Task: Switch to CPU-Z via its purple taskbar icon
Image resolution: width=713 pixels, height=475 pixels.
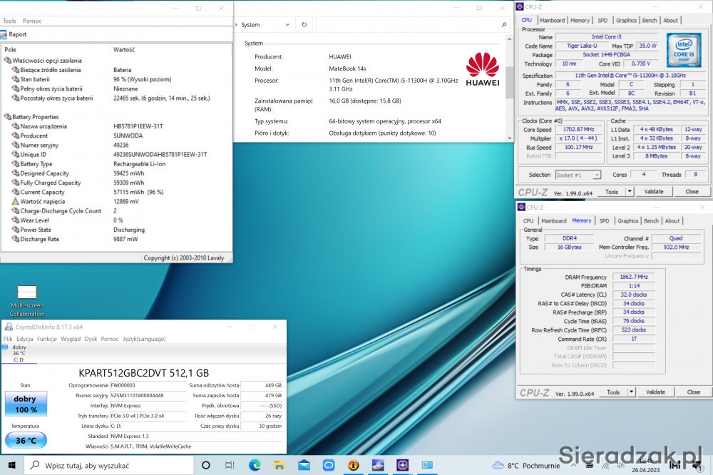Action: click(x=402, y=465)
